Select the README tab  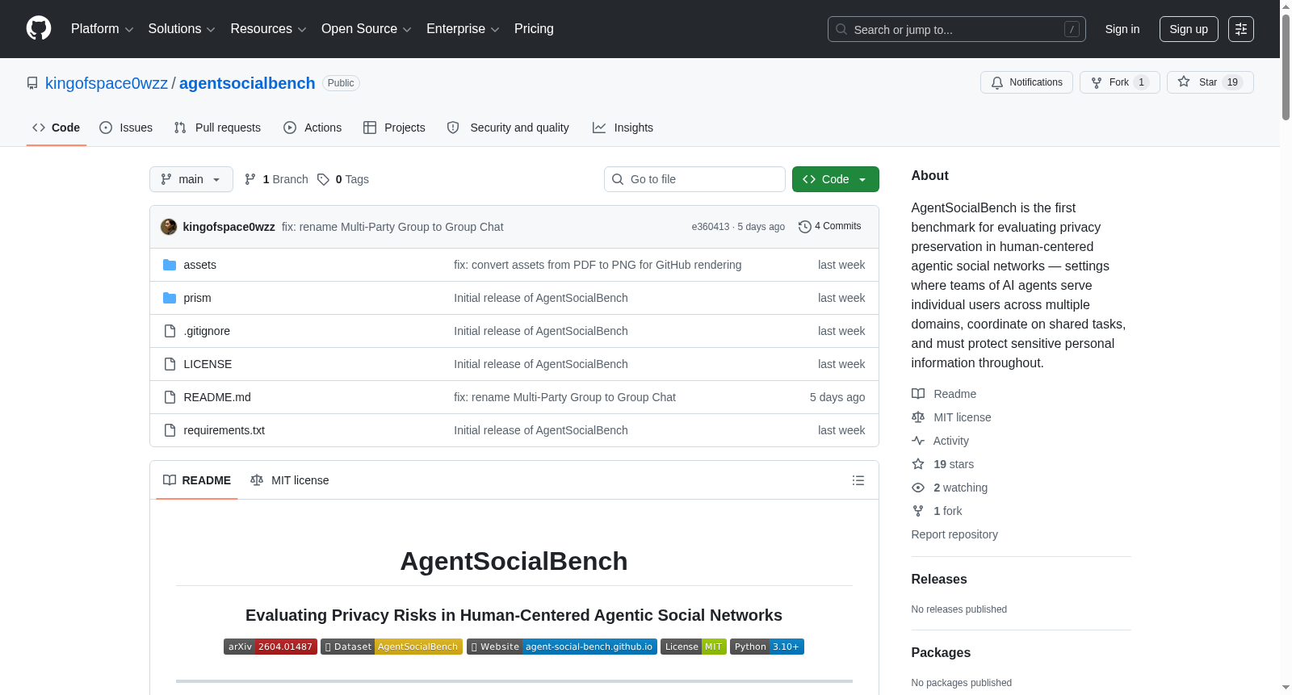(197, 480)
